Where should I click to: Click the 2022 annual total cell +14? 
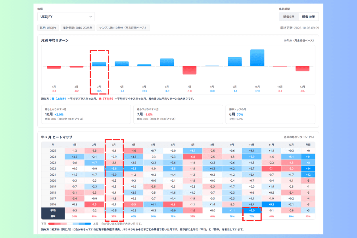pos(308,169)
